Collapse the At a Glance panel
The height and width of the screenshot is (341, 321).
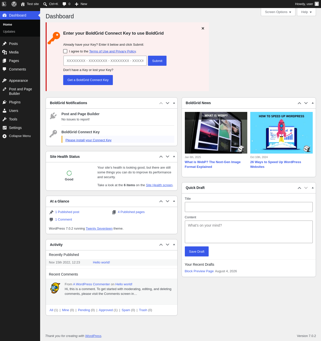pyautogui.click(x=174, y=201)
